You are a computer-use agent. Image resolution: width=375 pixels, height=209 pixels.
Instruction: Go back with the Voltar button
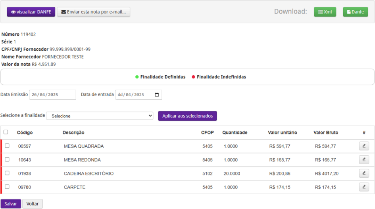click(33, 204)
